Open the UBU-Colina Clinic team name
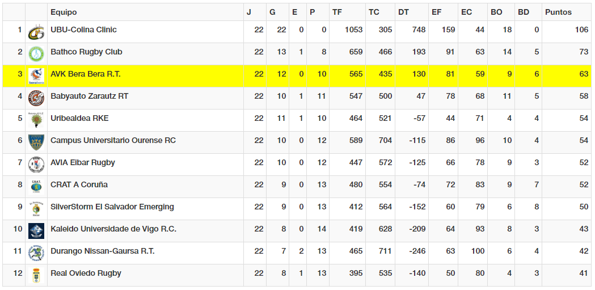Screen dimensions: 595x290 pyautogui.click(x=83, y=30)
